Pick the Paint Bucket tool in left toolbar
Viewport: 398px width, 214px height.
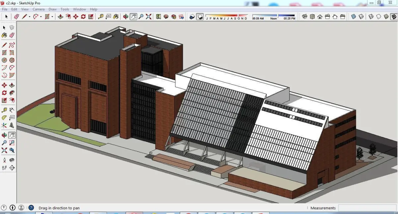[x=4, y=35]
